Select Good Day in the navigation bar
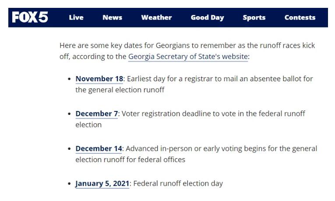Screen dimensions: 335x201 207,17
